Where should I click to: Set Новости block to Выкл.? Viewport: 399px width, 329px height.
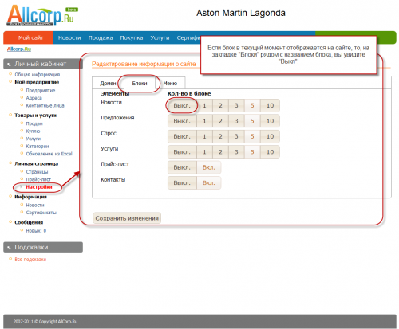[x=182, y=105]
